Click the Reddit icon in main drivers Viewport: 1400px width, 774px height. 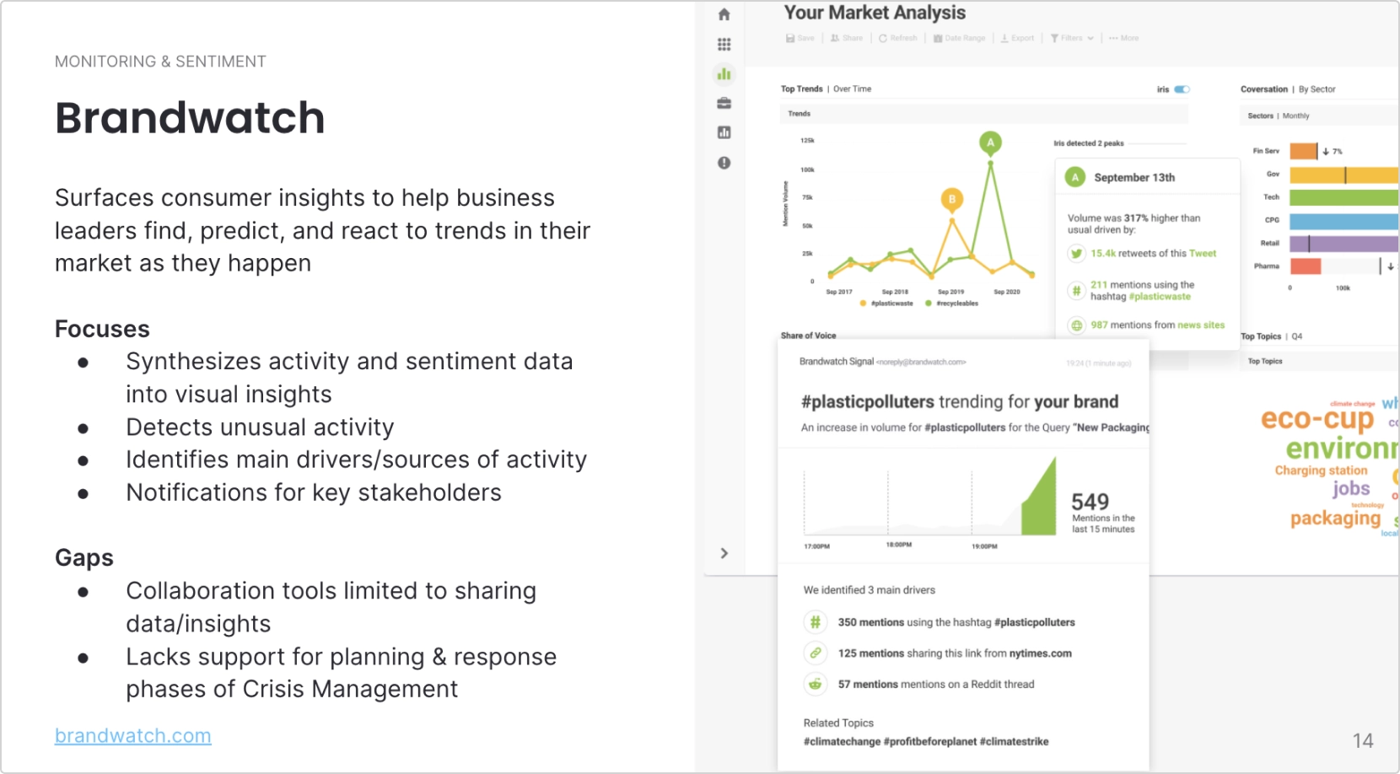click(815, 684)
